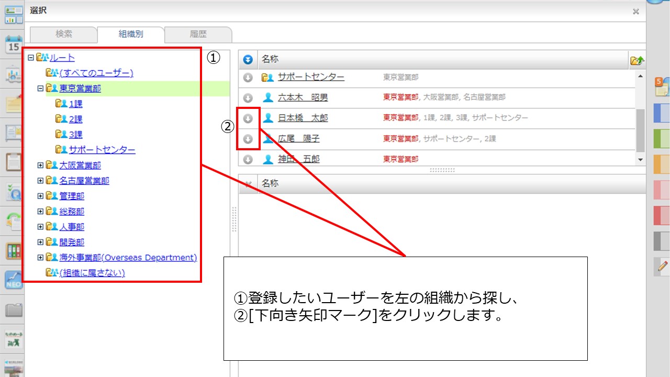
Task: Select 1課 under 東京営業部
Action: click(x=75, y=104)
